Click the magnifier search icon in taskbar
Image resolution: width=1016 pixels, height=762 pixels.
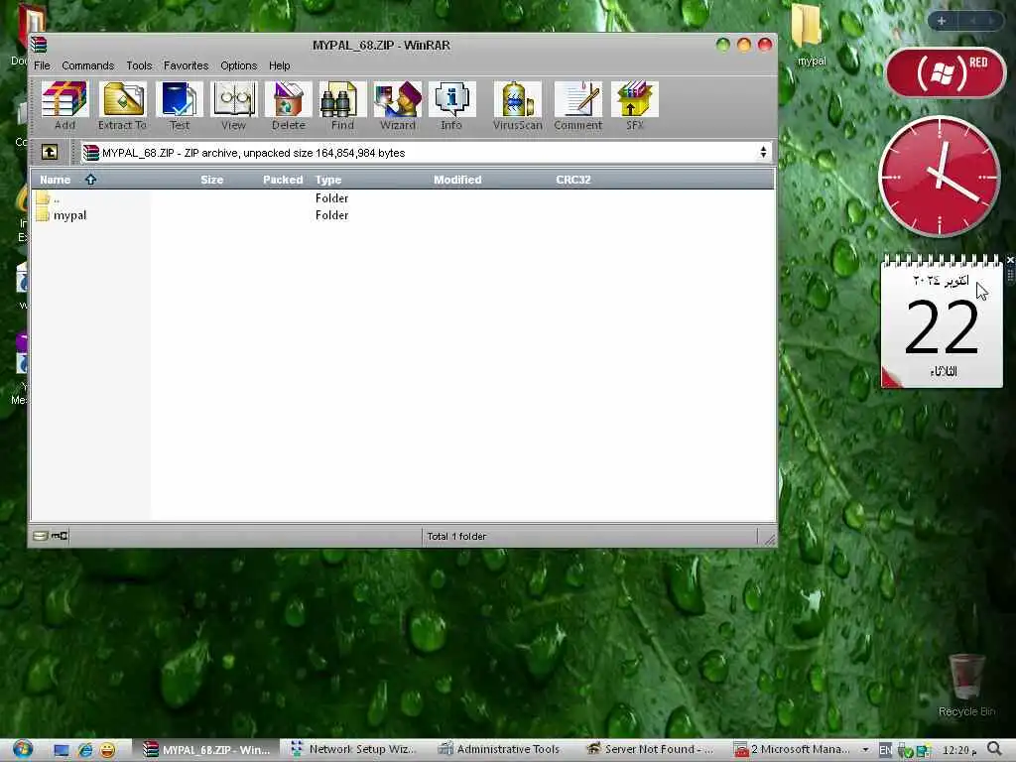pos(995,750)
